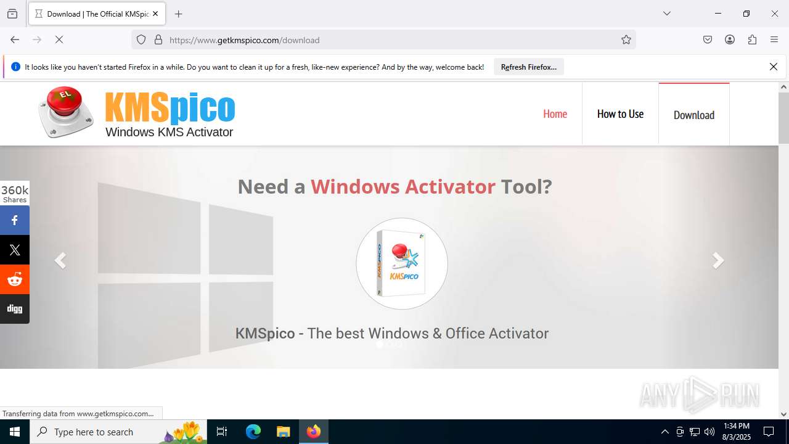Screen dimensions: 789x444
Task: Show previous slide with left arrow
Action: click(60, 260)
